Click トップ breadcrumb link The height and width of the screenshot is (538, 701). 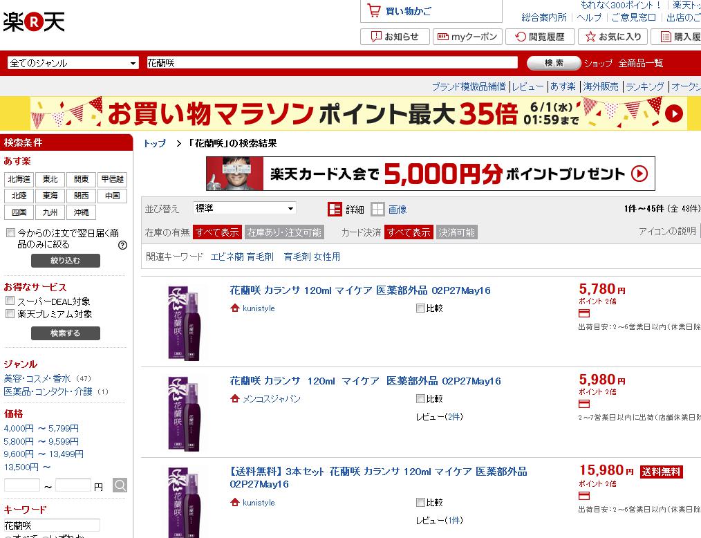tap(155, 144)
